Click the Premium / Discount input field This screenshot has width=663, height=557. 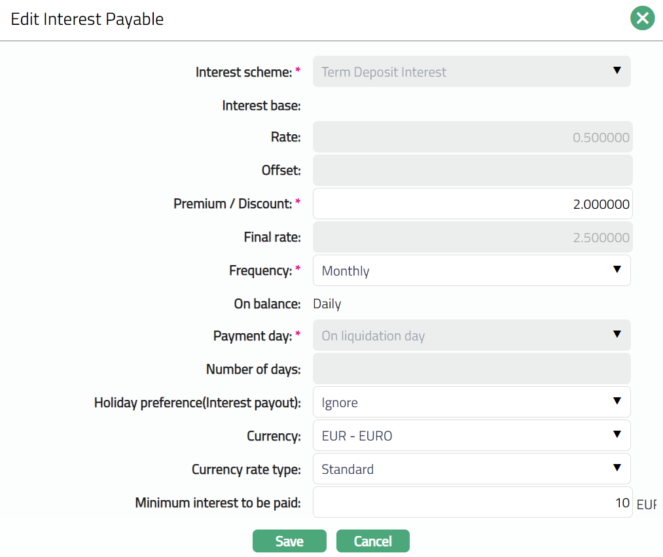click(x=471, y=204)
